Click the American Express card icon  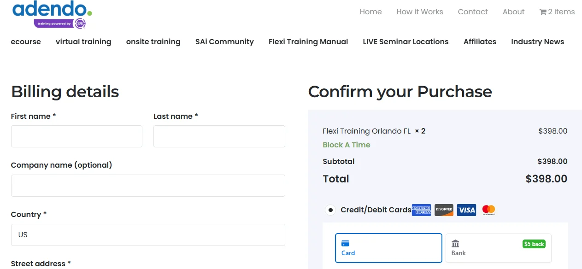(421, 210)
